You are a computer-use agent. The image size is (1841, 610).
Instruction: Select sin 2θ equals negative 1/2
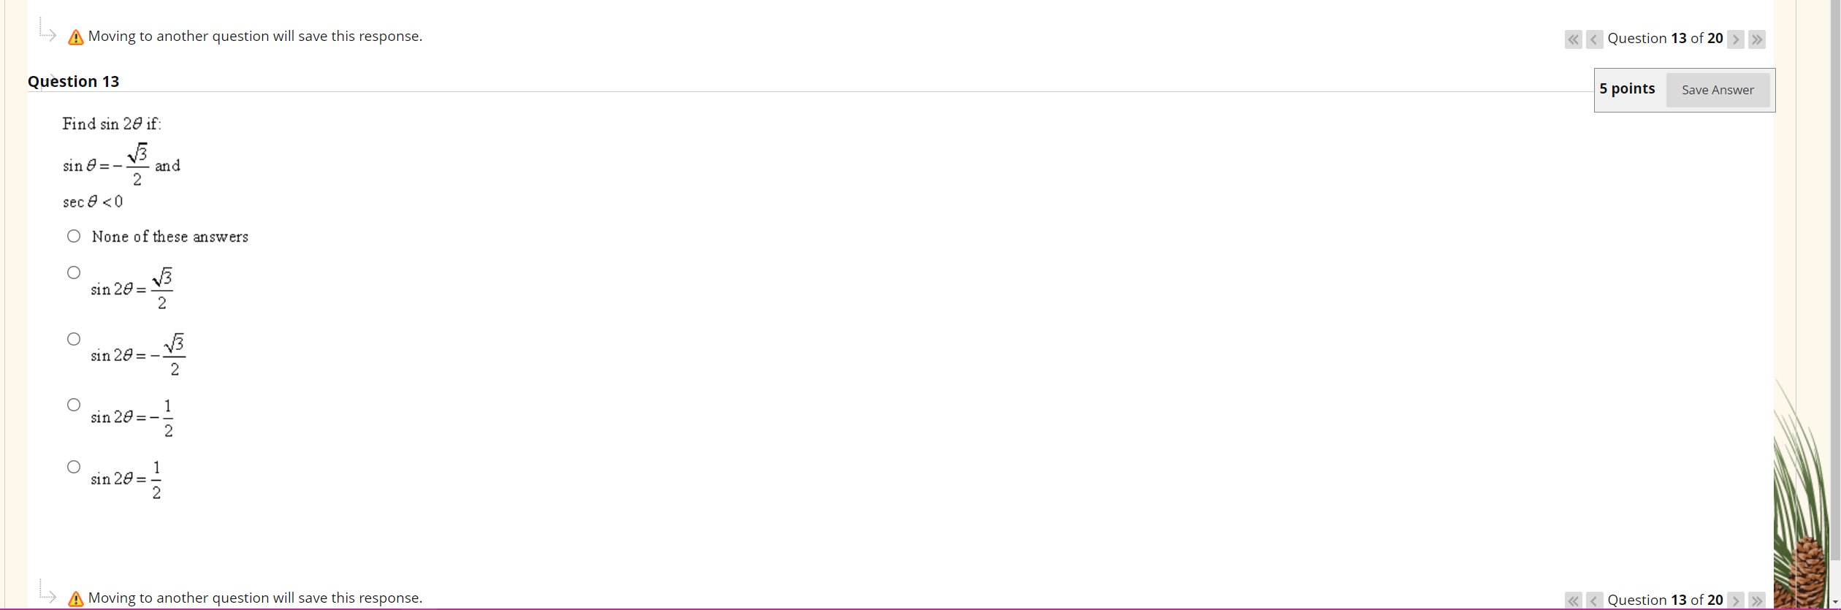click(74, 405)
